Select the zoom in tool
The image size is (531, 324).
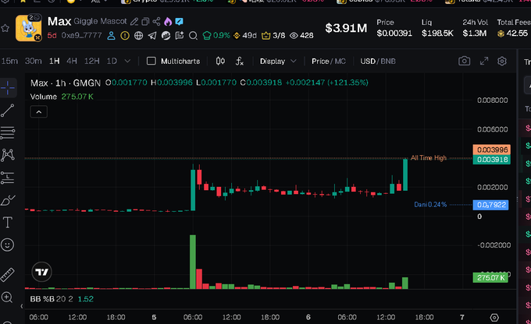click(7, 298)
